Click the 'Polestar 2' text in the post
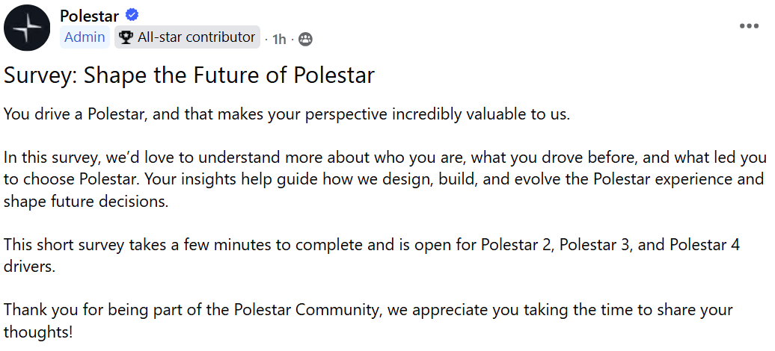The image size is (775, 351). point(516,245)
